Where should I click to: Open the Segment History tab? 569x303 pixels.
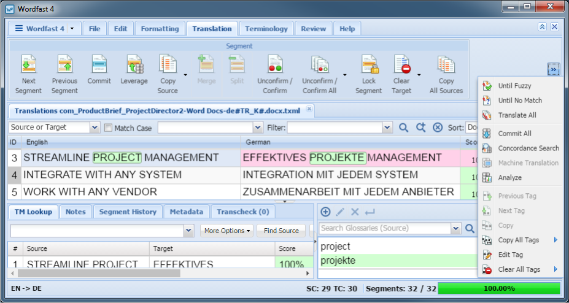tap(128, 212)
